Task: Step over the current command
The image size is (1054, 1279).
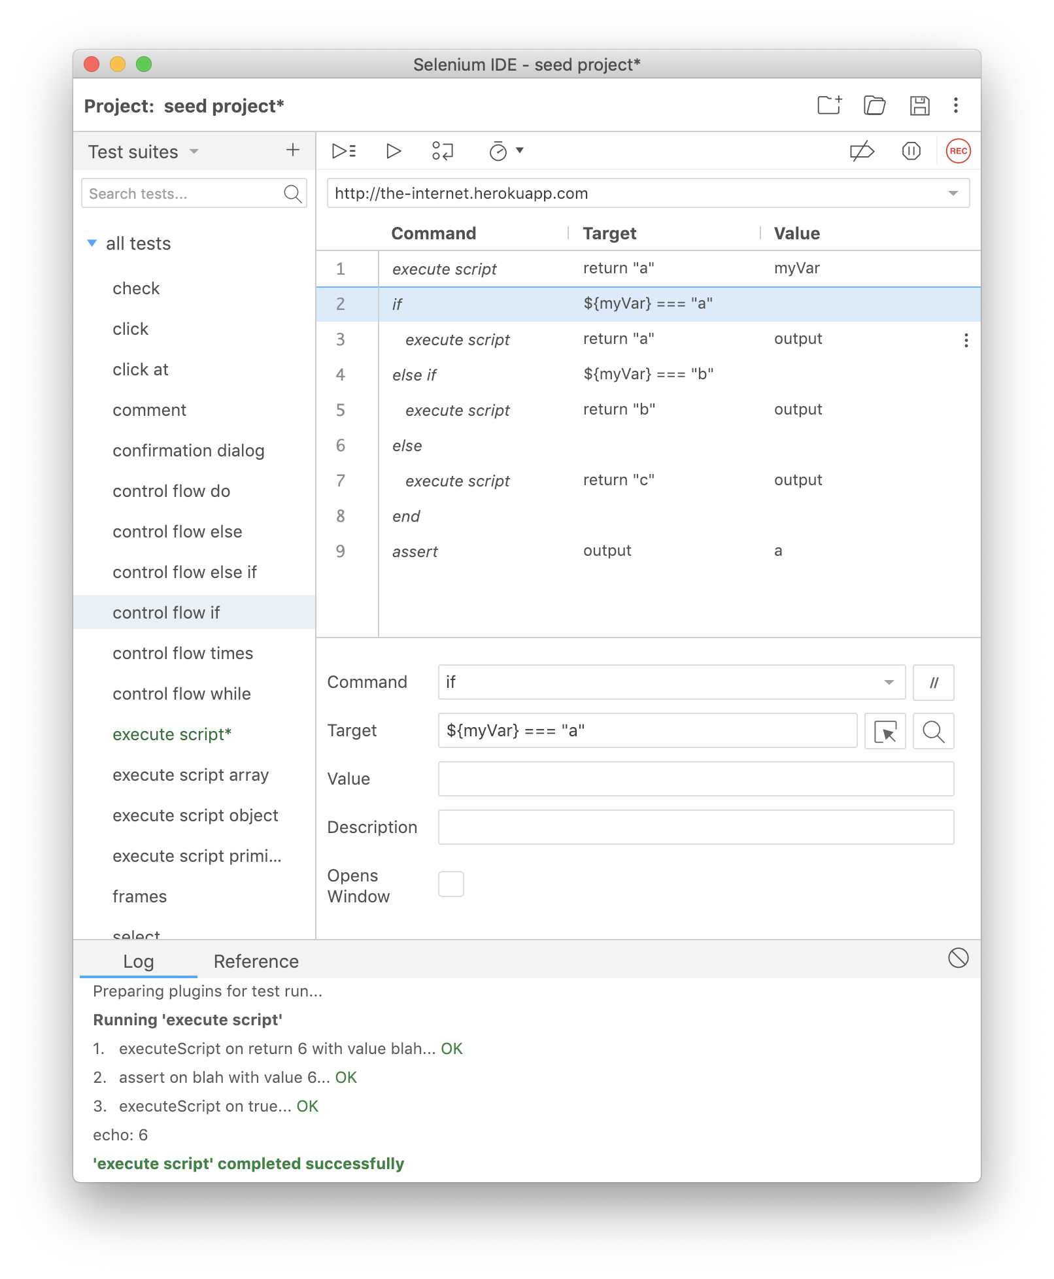Action: 443,151
